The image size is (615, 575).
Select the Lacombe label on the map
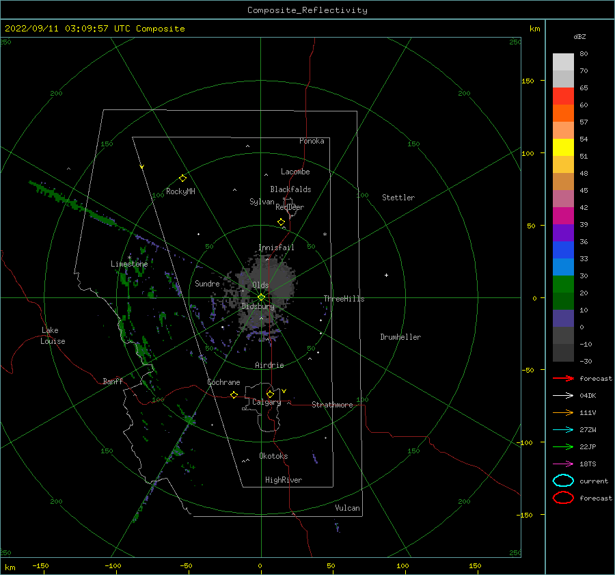pyautogui.click(x=295, y=172)
